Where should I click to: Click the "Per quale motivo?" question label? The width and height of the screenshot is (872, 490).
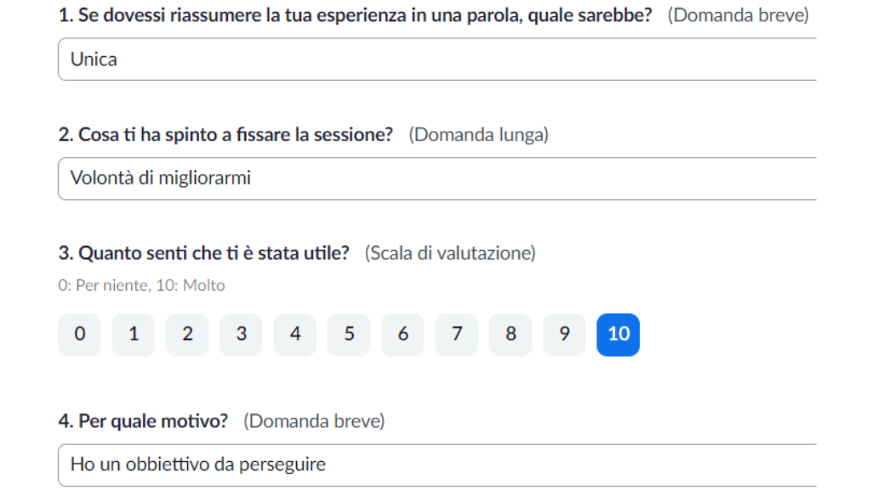coord(143,421)
